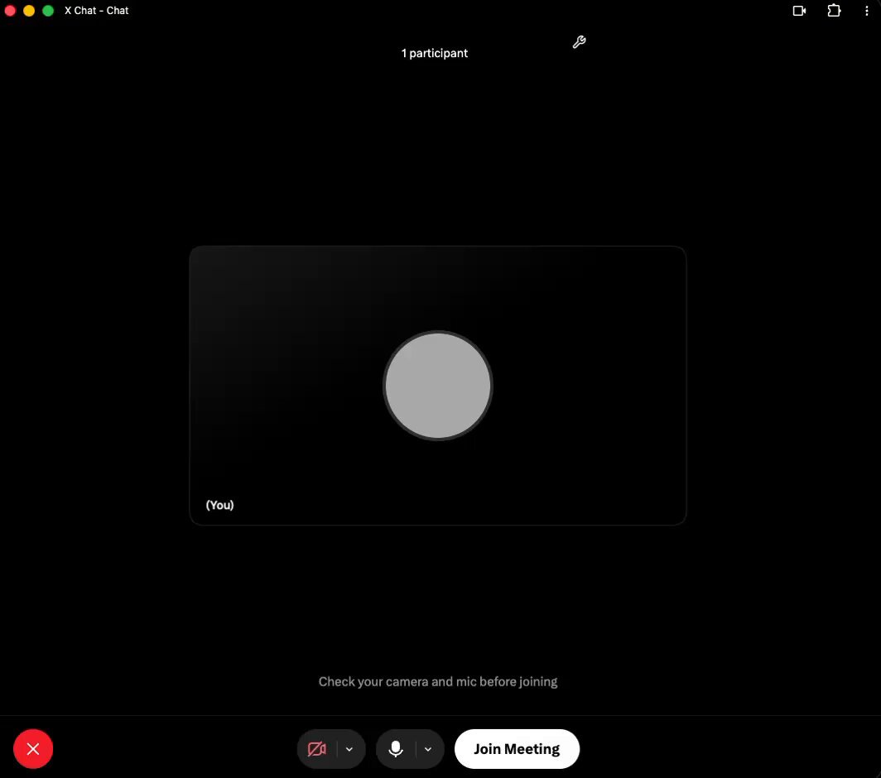This screenshot has height=778, width=881.
Task: Expand the microphone device options chevron
Action: point(428,749)
